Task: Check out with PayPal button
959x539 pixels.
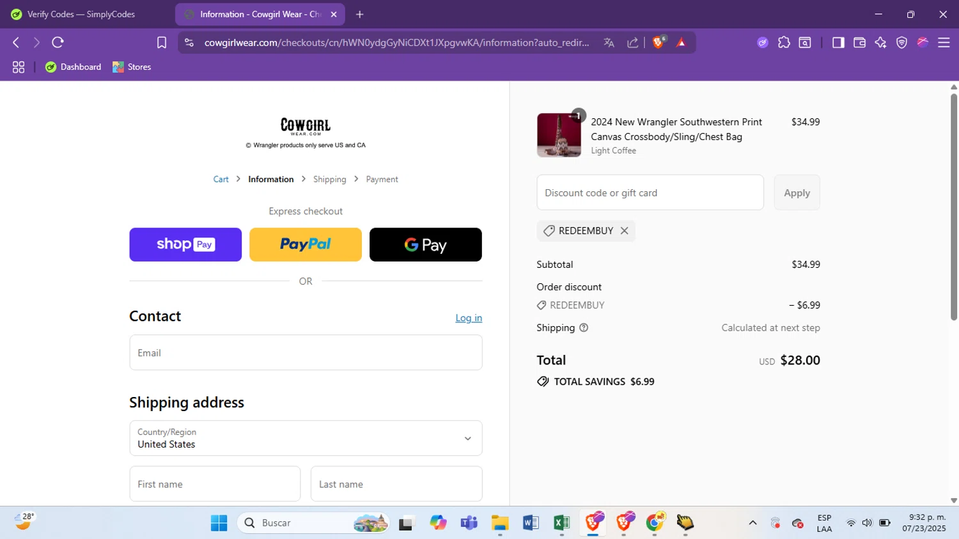Action: pos(306,245)
